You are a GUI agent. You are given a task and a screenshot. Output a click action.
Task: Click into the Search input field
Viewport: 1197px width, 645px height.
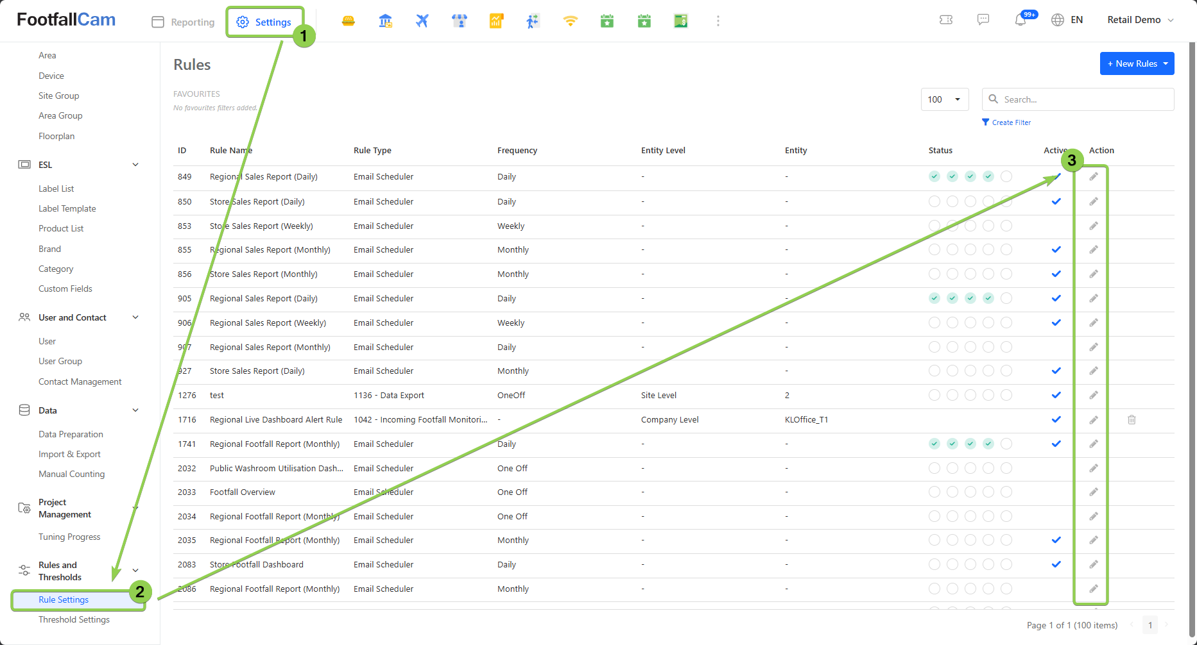click(x=1085, y=99)
